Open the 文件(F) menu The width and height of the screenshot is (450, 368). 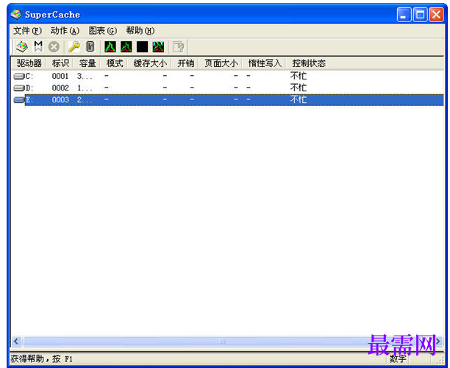[27, 30]
